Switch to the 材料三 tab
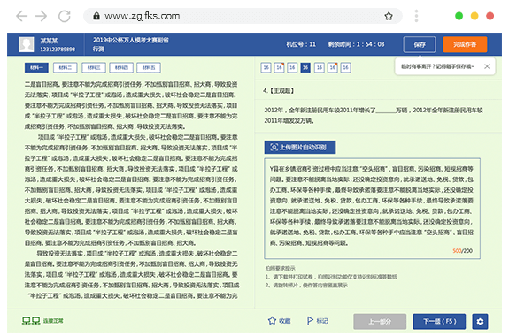Image resolution: width=509 pixels, height=336 pixels. click(x=94, y=67)
